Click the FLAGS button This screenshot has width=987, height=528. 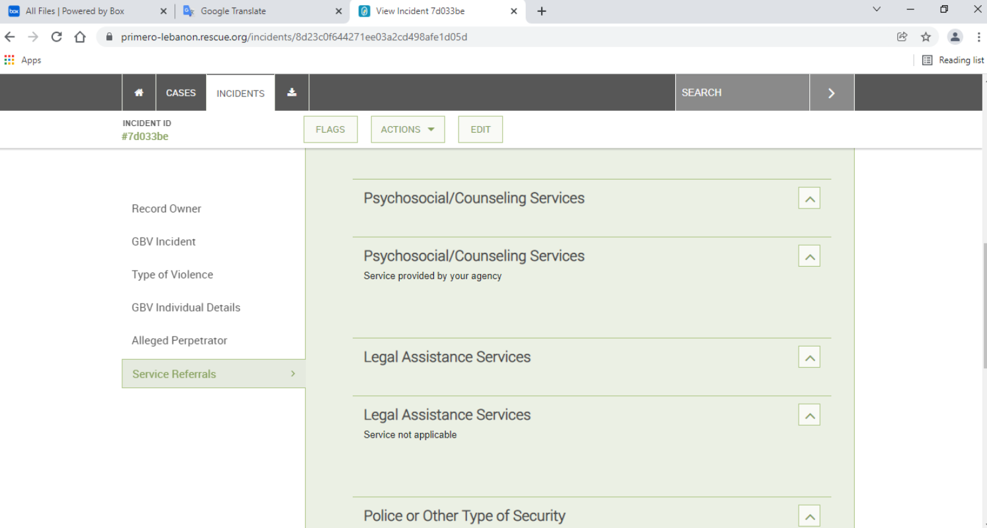[330, 129]
